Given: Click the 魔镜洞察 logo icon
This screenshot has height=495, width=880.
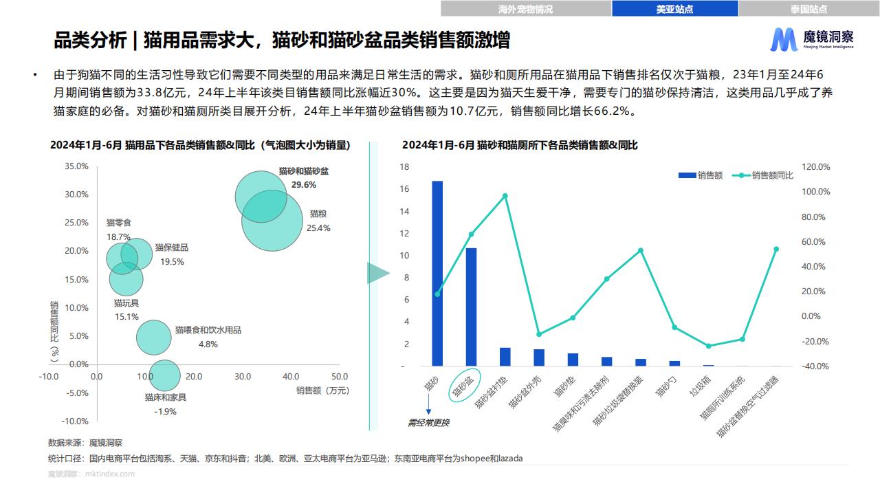Looking at the screenshot, I should (x=783, y=40).
